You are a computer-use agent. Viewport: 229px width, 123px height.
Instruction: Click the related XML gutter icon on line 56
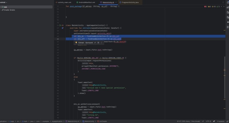63,25
